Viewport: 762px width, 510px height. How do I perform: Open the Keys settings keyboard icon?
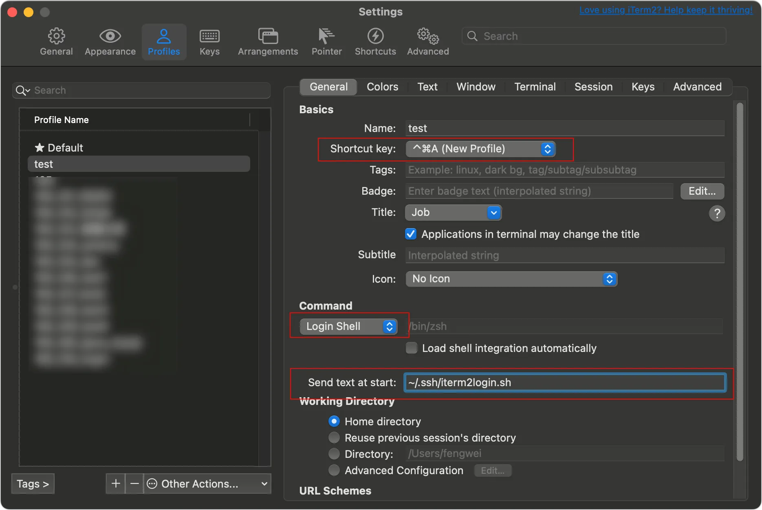pyautogui.click(x=209, y=42)
